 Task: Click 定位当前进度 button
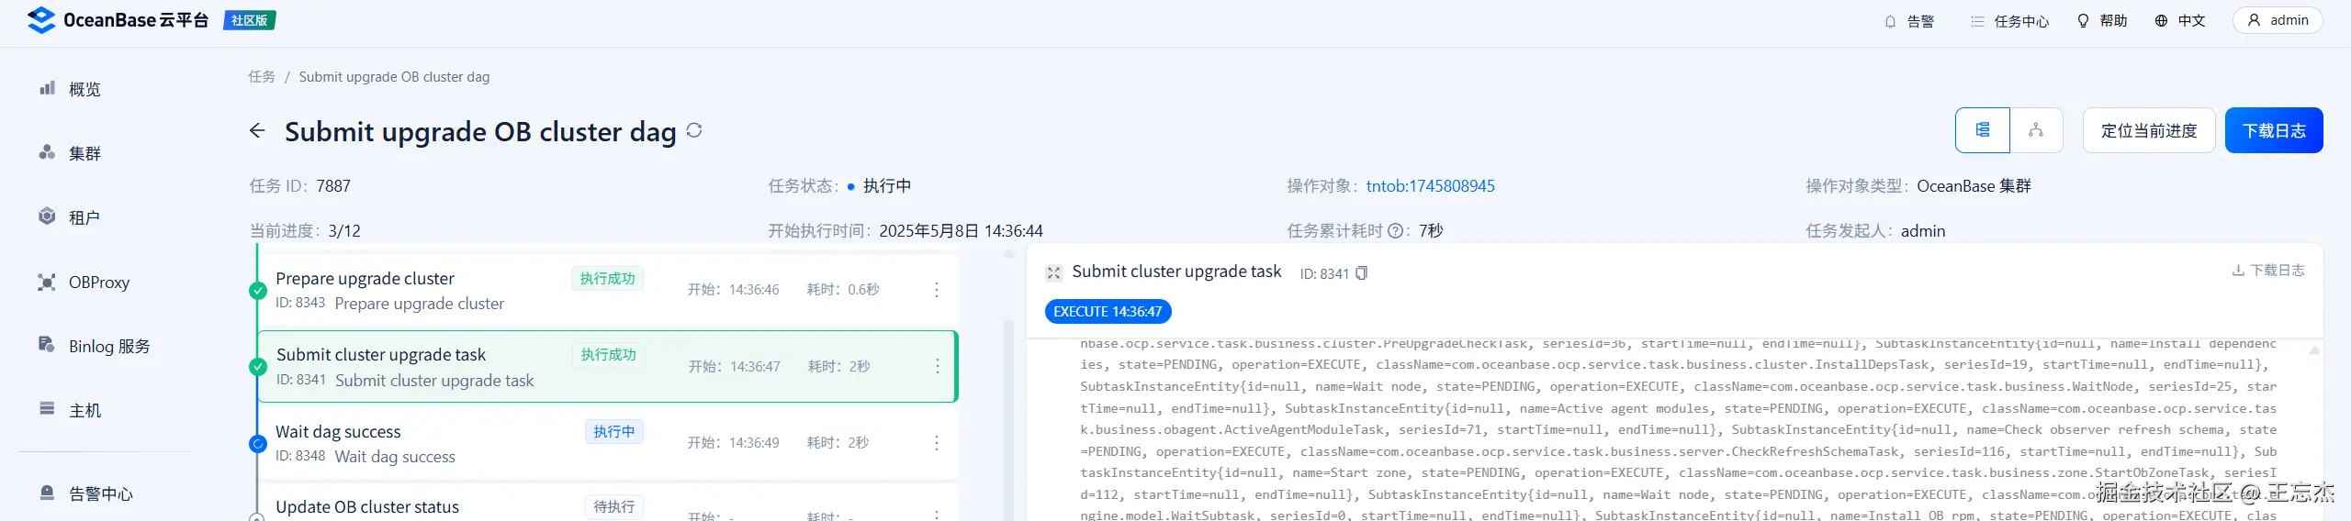pyautogui.click(x=2149, y=130)
